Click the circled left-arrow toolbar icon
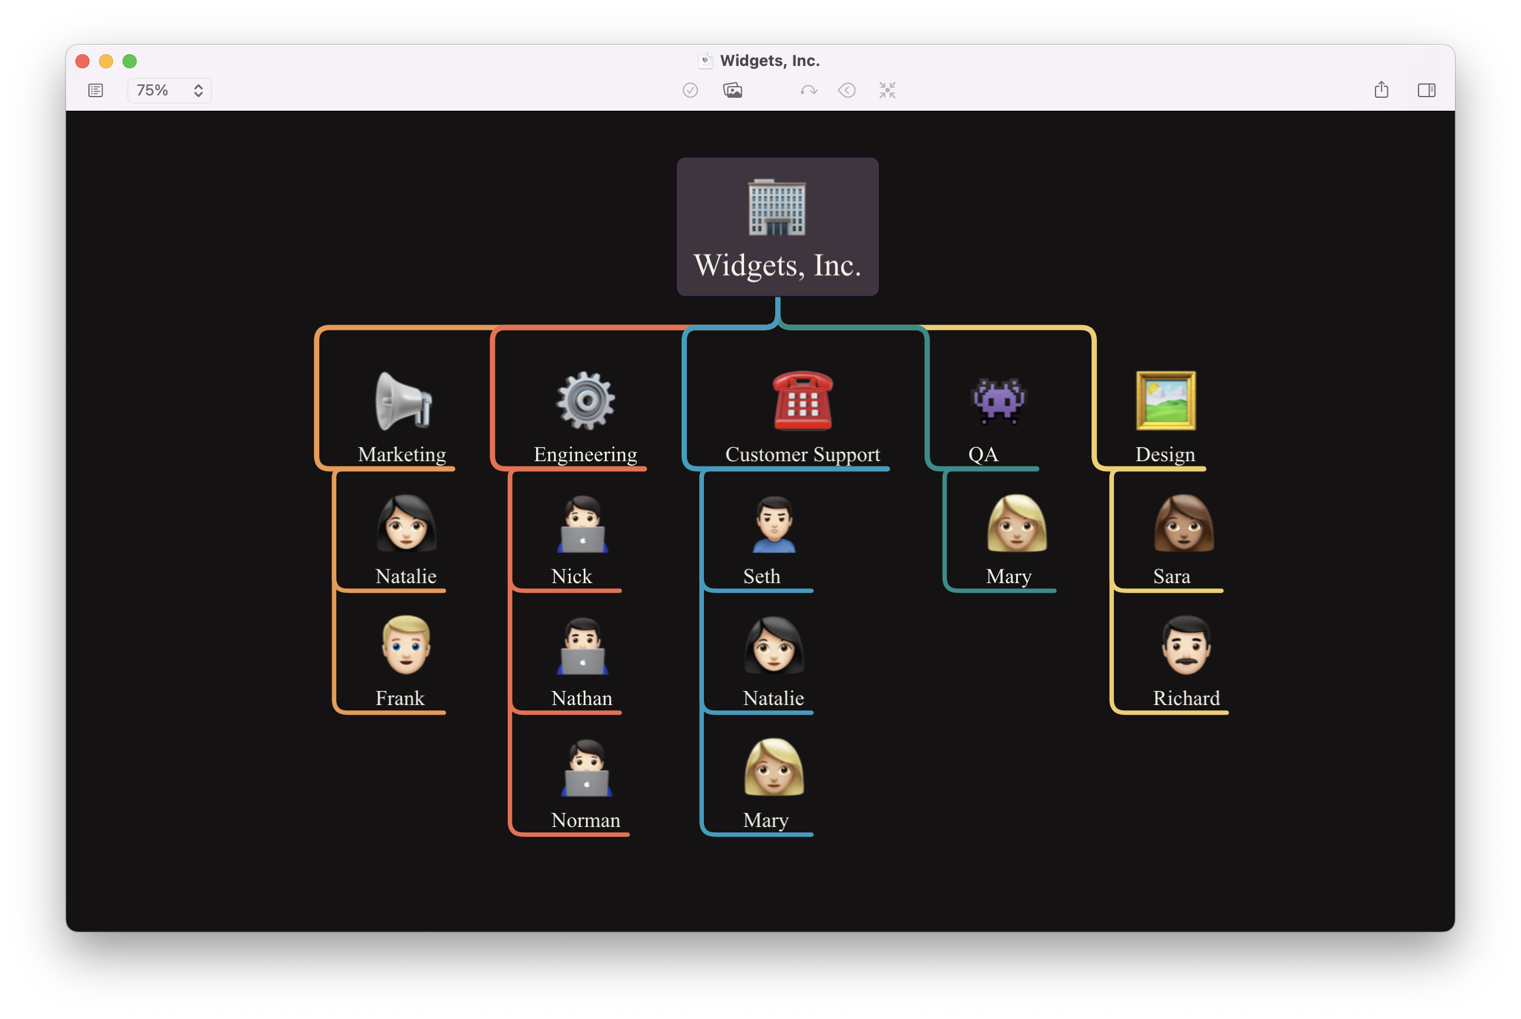The image size is (1521, 1019). click(847, 90)
